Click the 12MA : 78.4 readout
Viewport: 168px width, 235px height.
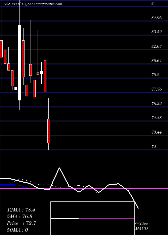[21, 210]
